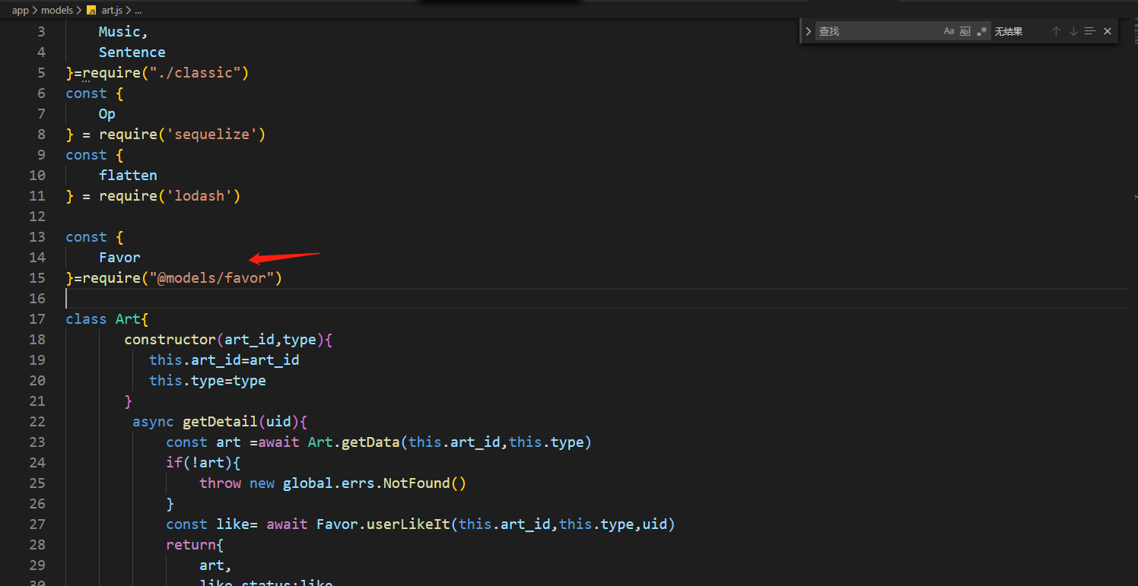Click the 'Art' class name on line 17
Viewport: 1138px width, 586px height.
pyautogui.click(x=128, y=318)
